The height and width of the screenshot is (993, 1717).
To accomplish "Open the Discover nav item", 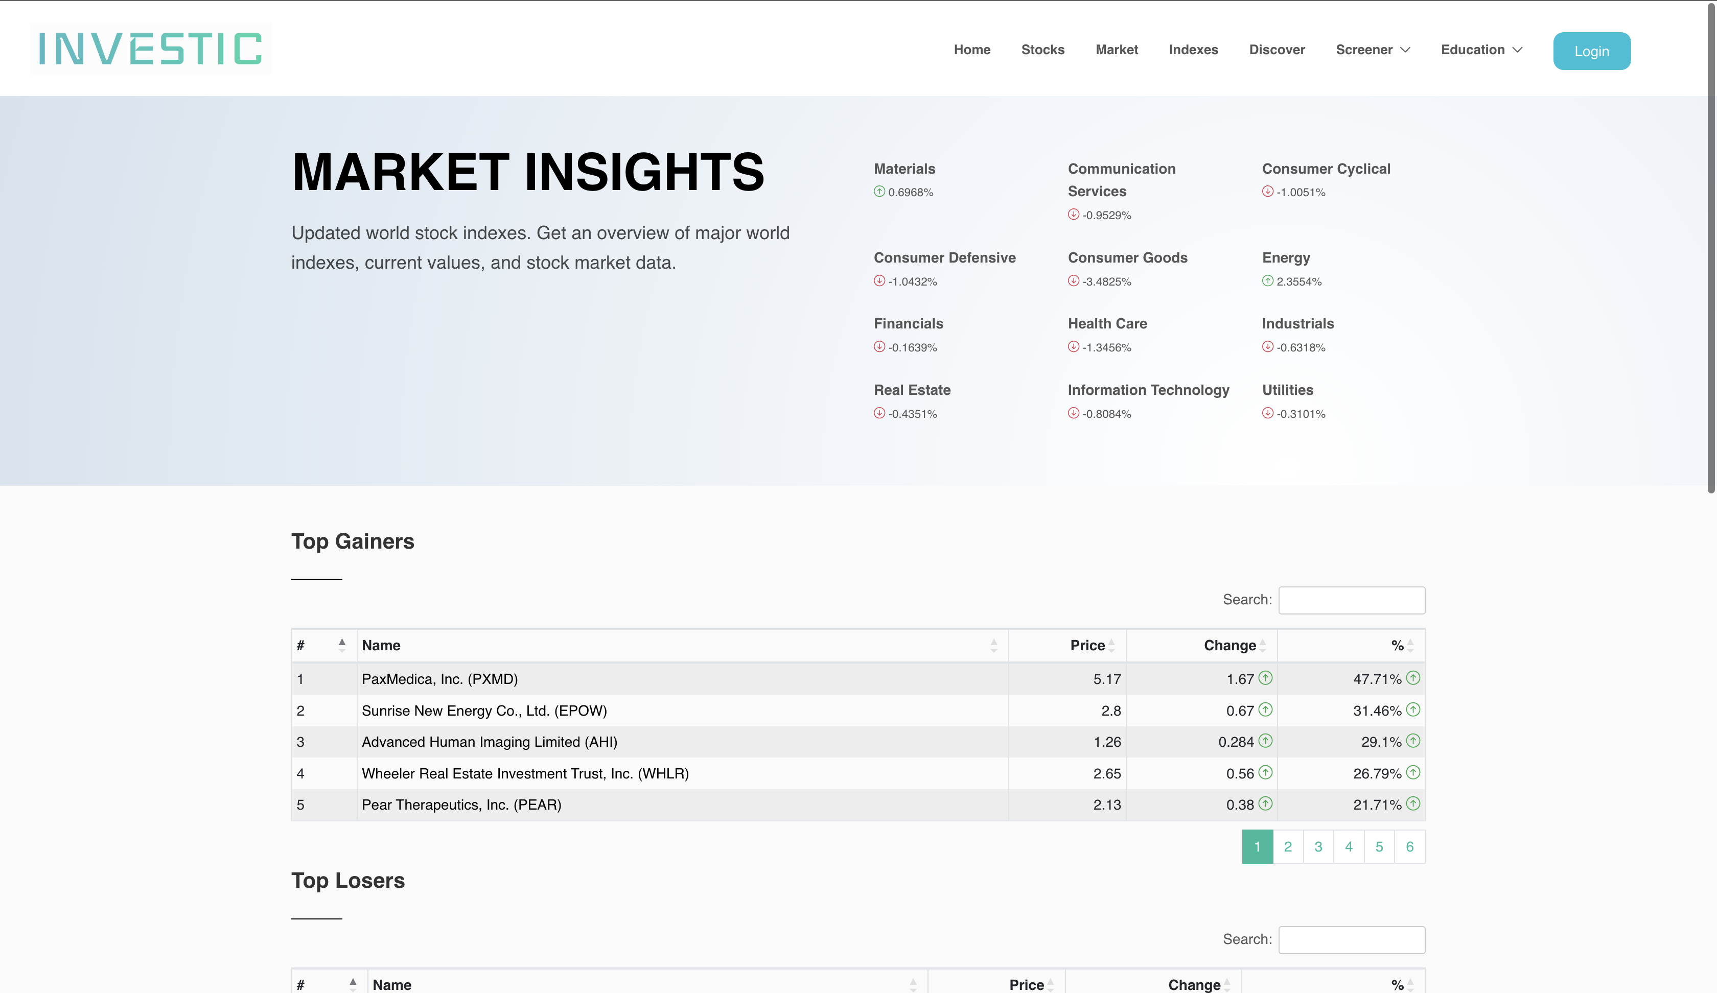I will point(1277,50).
